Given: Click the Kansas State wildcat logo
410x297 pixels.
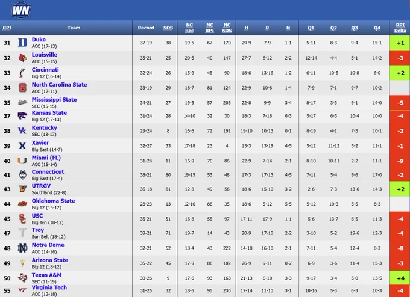Looking at the screenshot, I should coord(22,116).
